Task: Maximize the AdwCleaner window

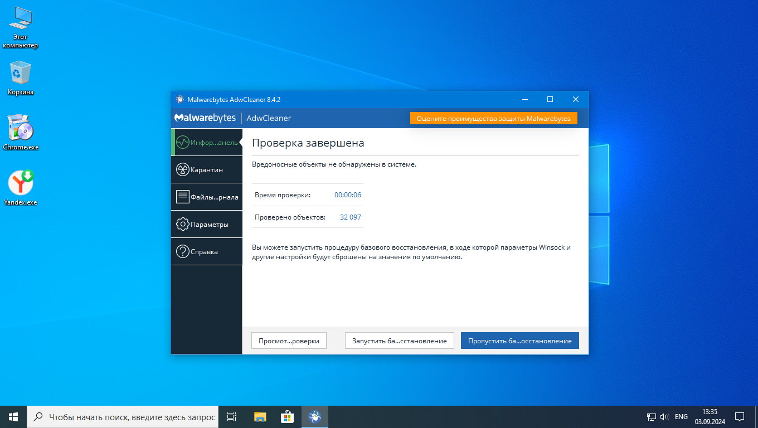Action: click(550, 99)
